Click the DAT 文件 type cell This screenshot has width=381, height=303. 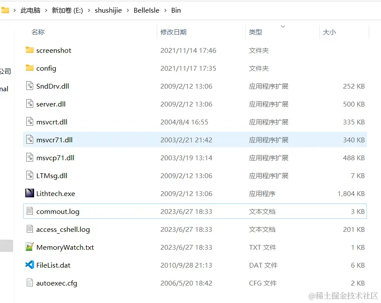click(x=263, y=265)
